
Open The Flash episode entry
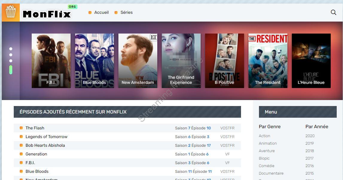[35, 128]
